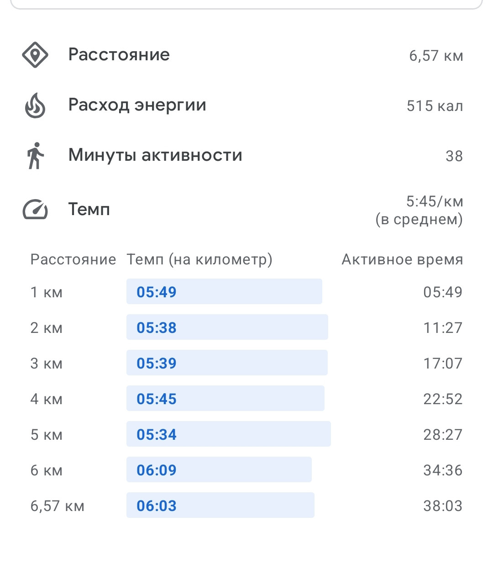Select the 05:45 pace bar for 4 км

coord(226,398)
